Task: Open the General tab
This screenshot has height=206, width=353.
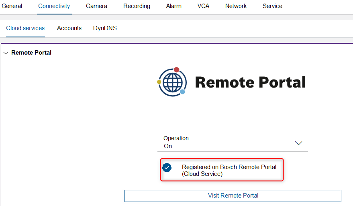Action: coord(12,6)
